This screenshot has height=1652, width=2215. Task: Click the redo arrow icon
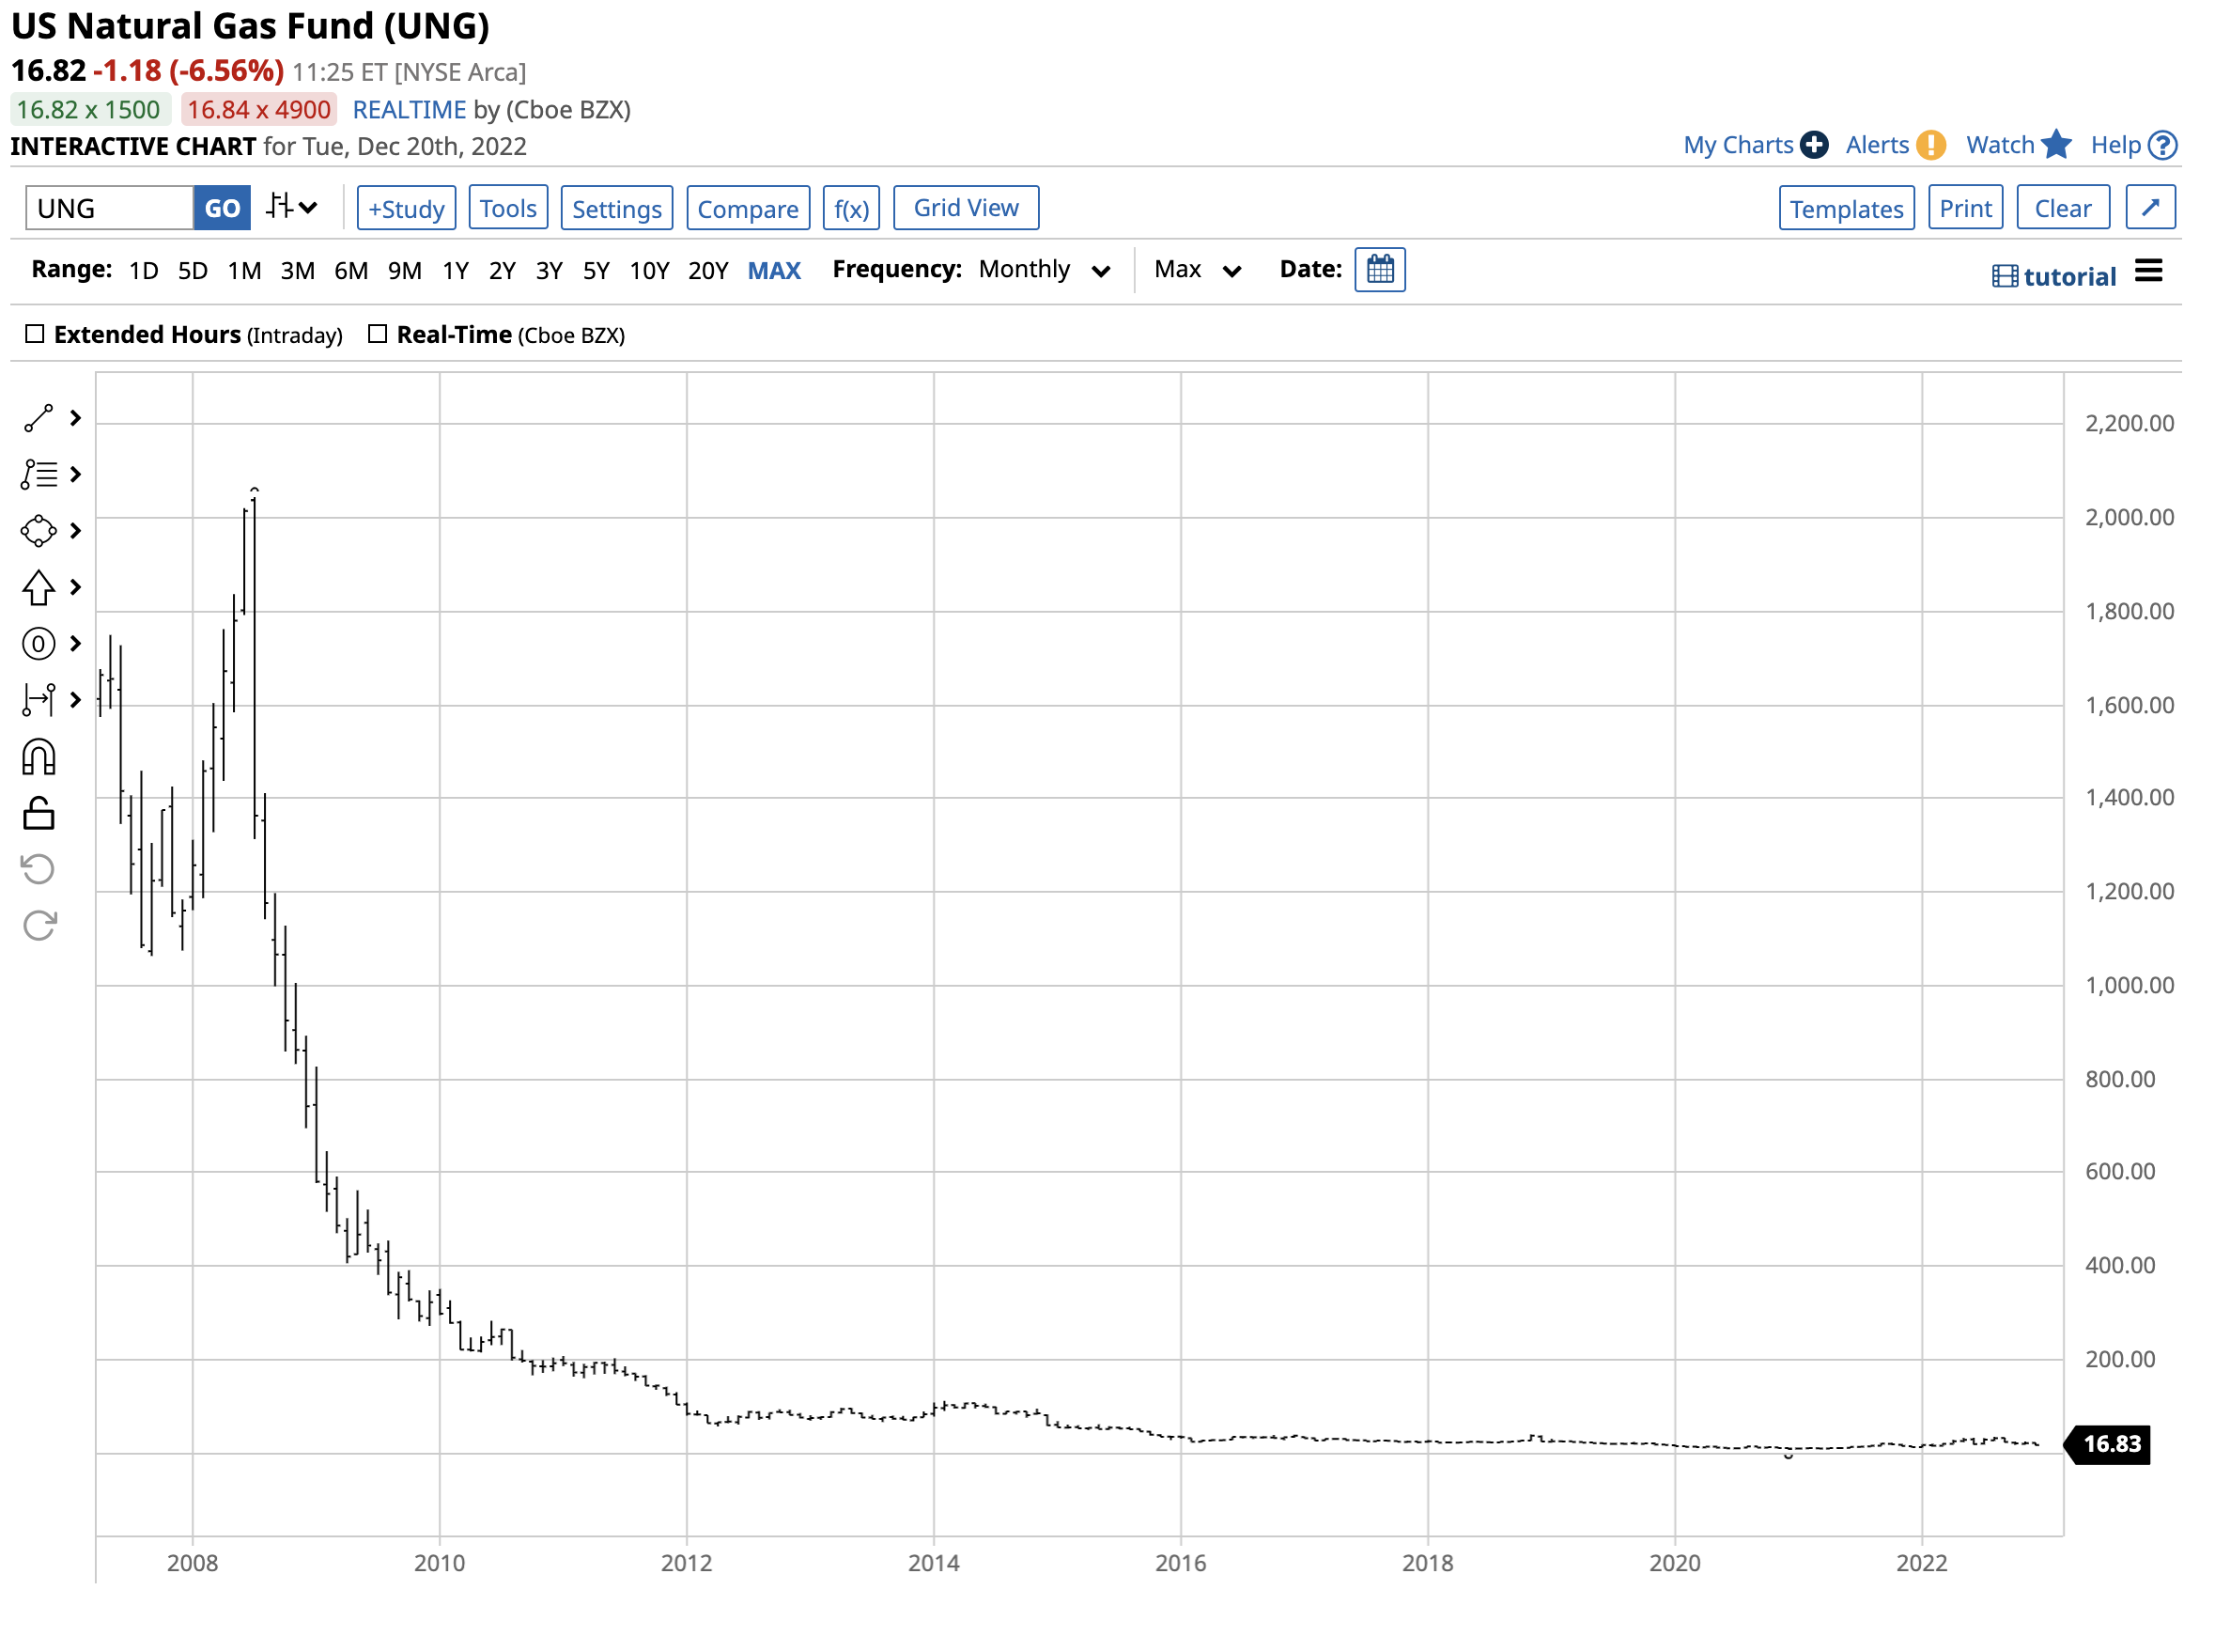coord(39,925)
